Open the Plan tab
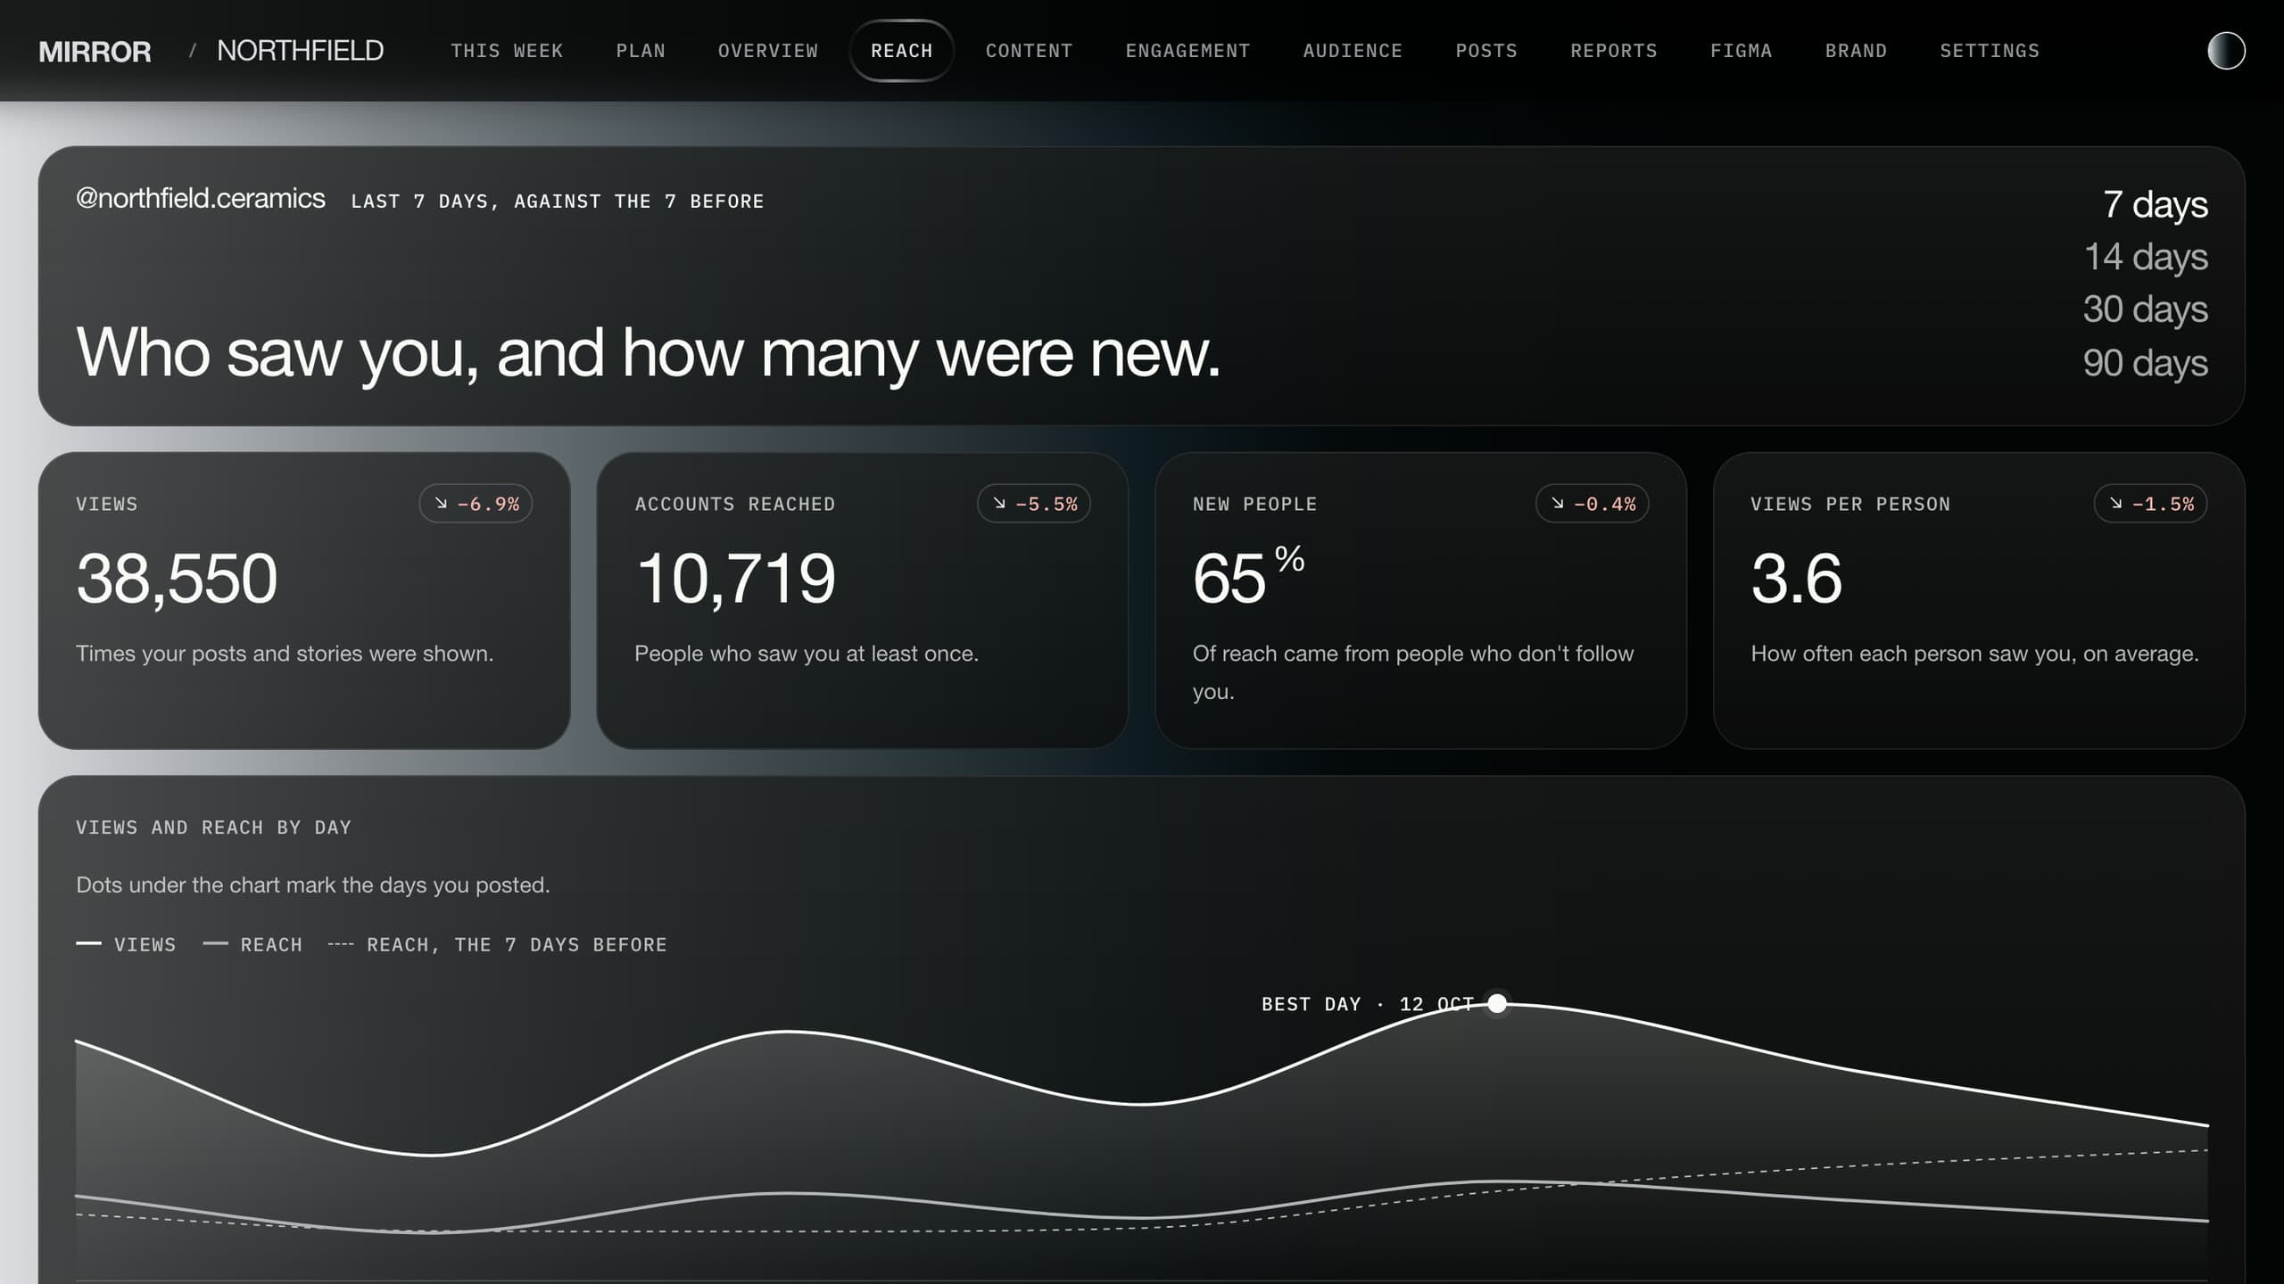The image size is (2284, 1284). [641, 51]
